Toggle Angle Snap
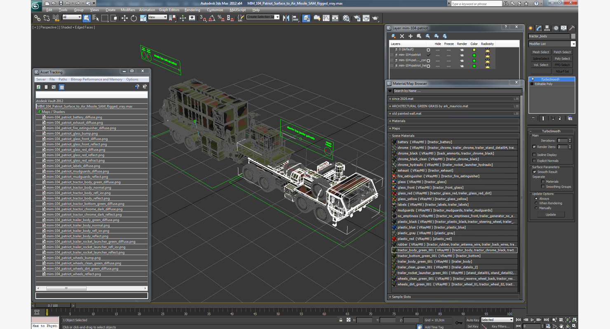This screenshot has height=329, width=610. click(x=212, y=18)
